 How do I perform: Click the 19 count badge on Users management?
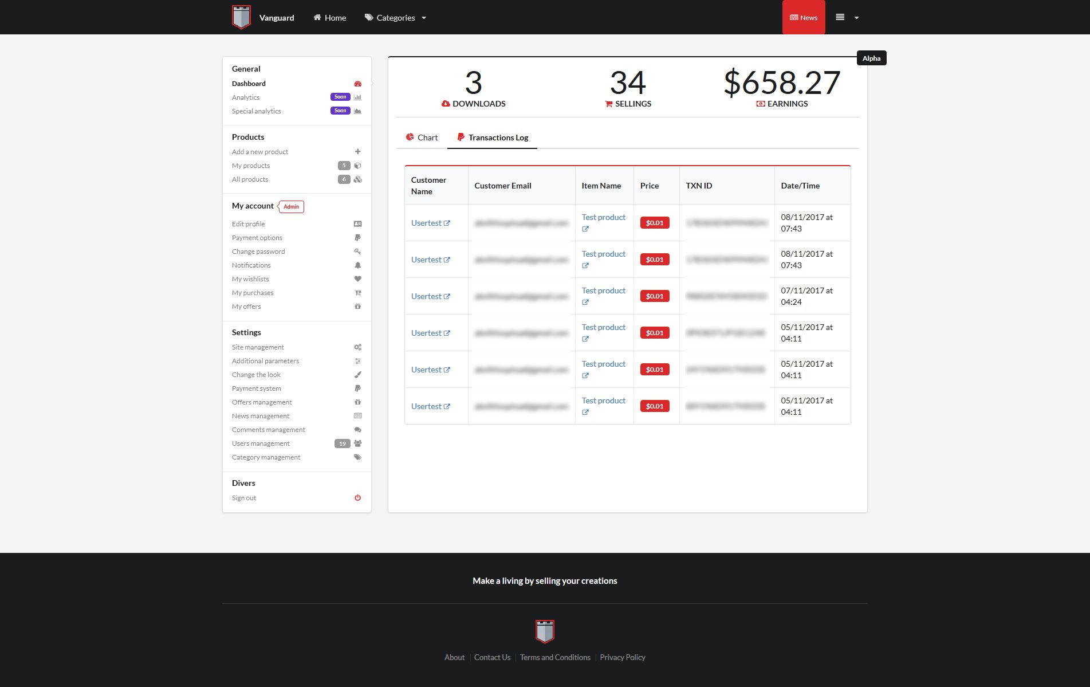343,443
